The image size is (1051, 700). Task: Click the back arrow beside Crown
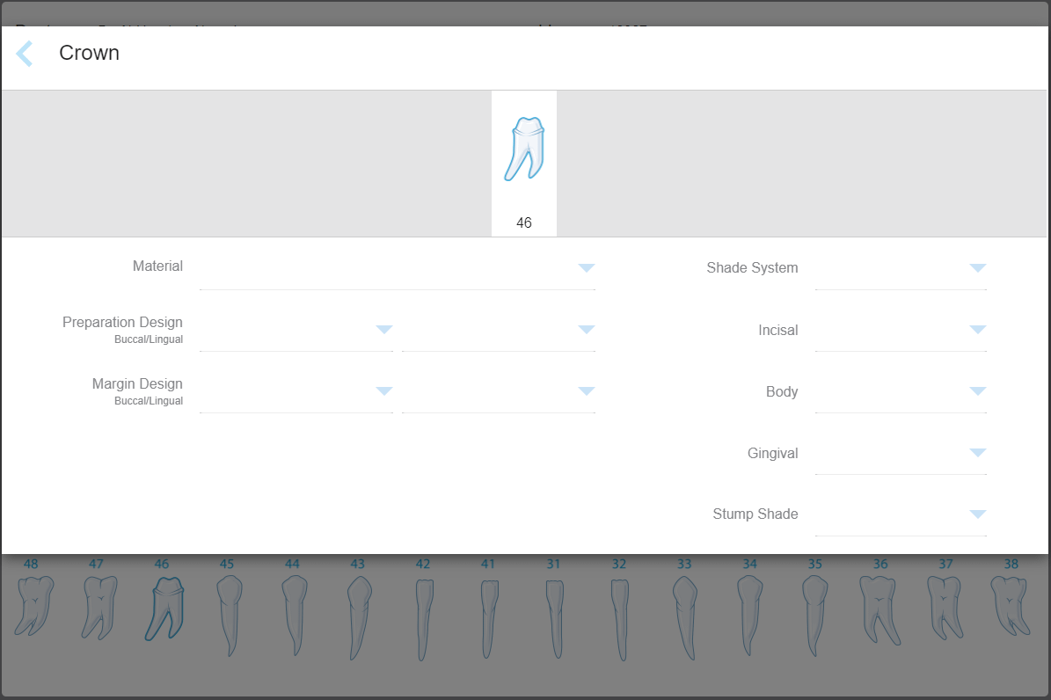[x=25, y=54]
